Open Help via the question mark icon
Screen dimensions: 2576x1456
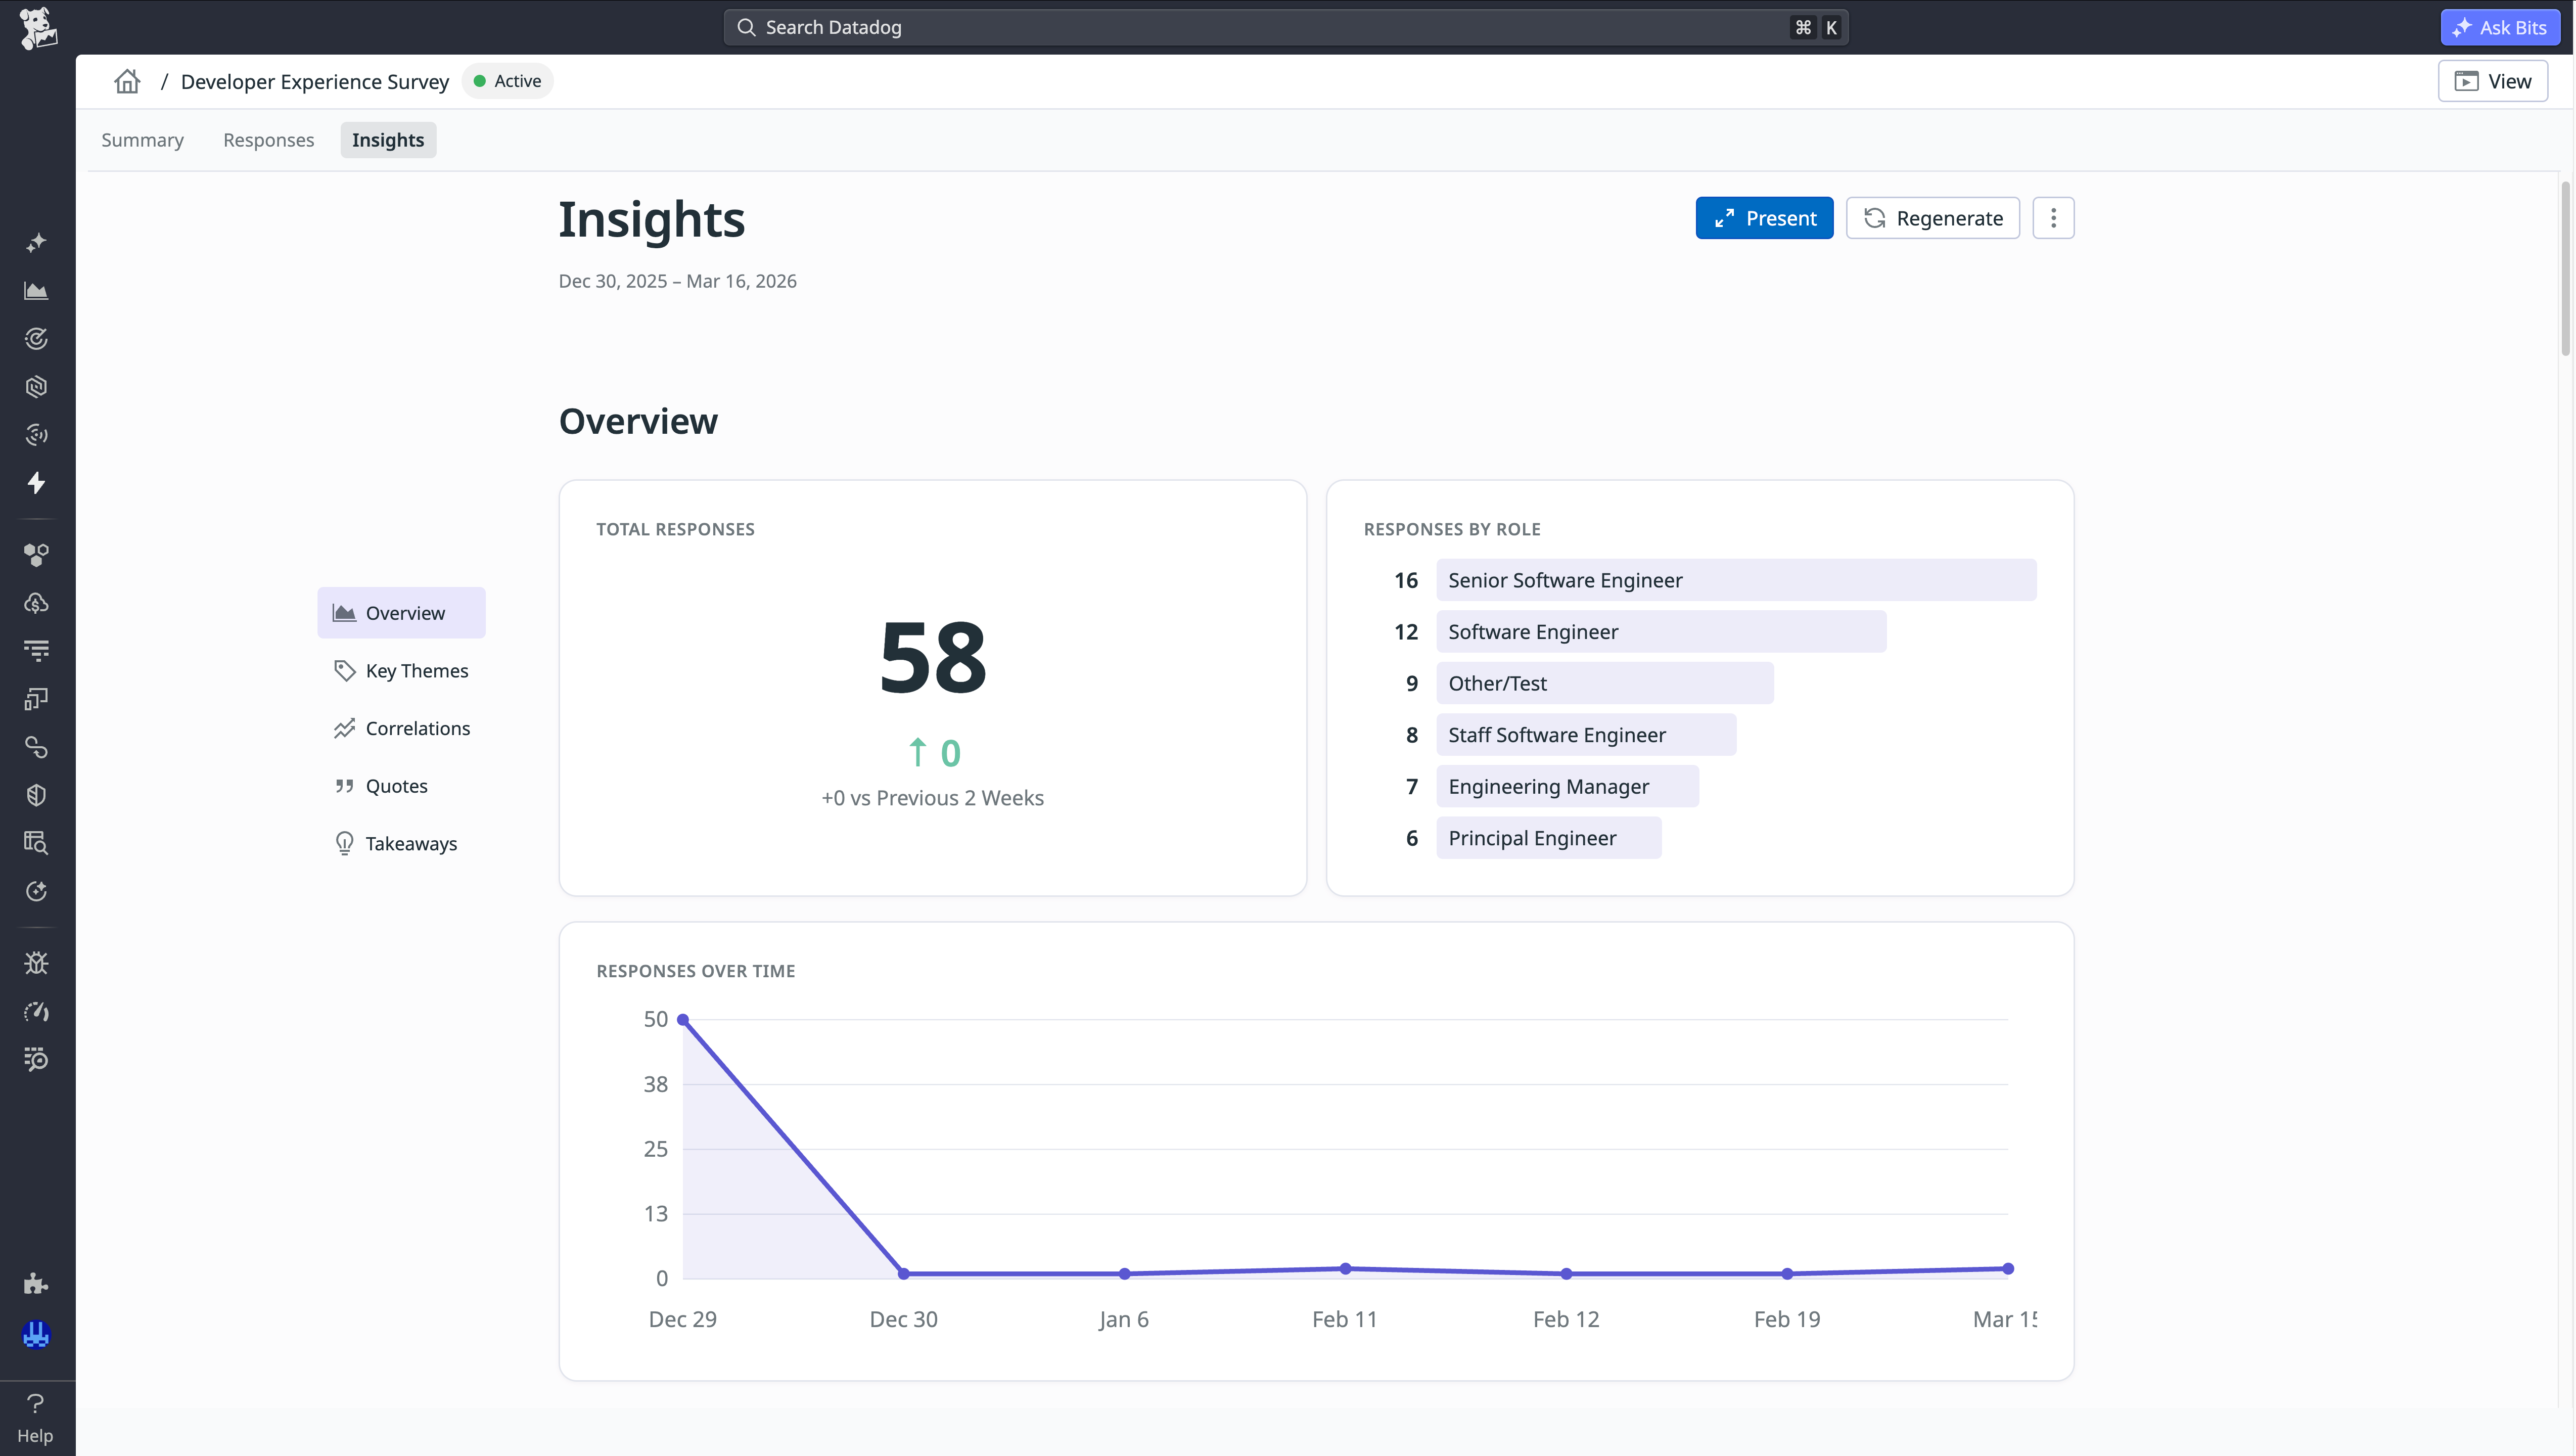click(x=36, y=1403)
